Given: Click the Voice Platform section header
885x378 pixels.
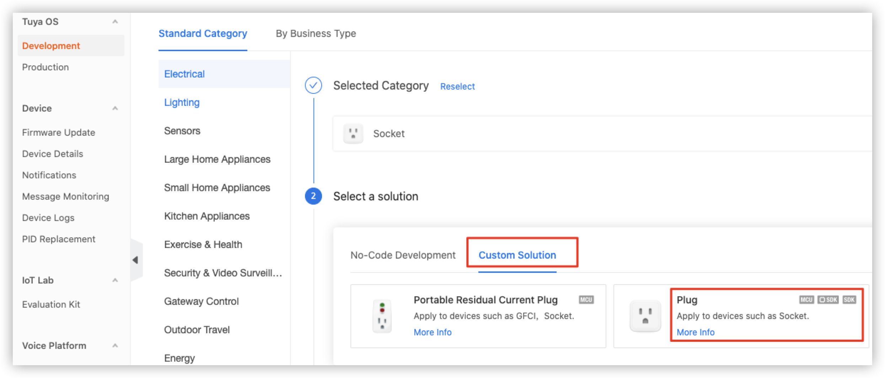Looking at the screenshot, I should (54, 346).
